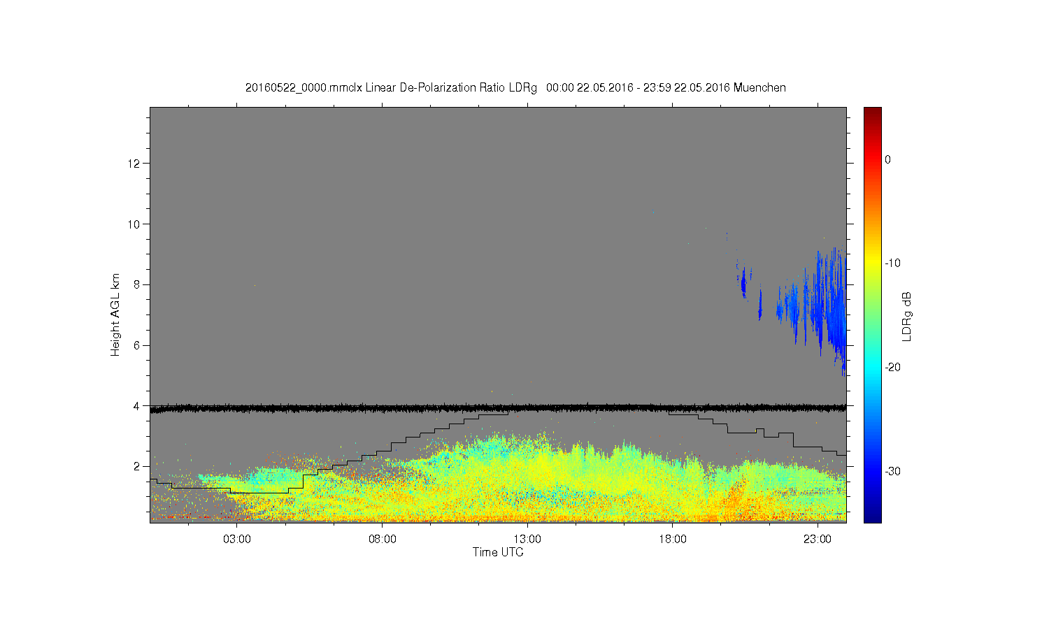Screen dimensions: 1049x629
Task: Click the height tick label 6
Action: 137,345
